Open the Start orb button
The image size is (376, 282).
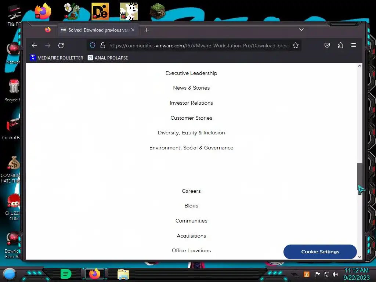click(10, 274)
